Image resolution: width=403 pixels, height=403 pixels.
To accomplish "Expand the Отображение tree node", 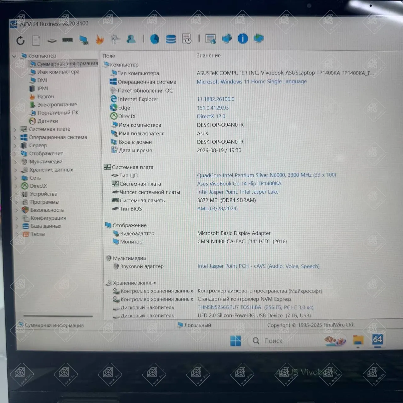I will pos(15,154).
